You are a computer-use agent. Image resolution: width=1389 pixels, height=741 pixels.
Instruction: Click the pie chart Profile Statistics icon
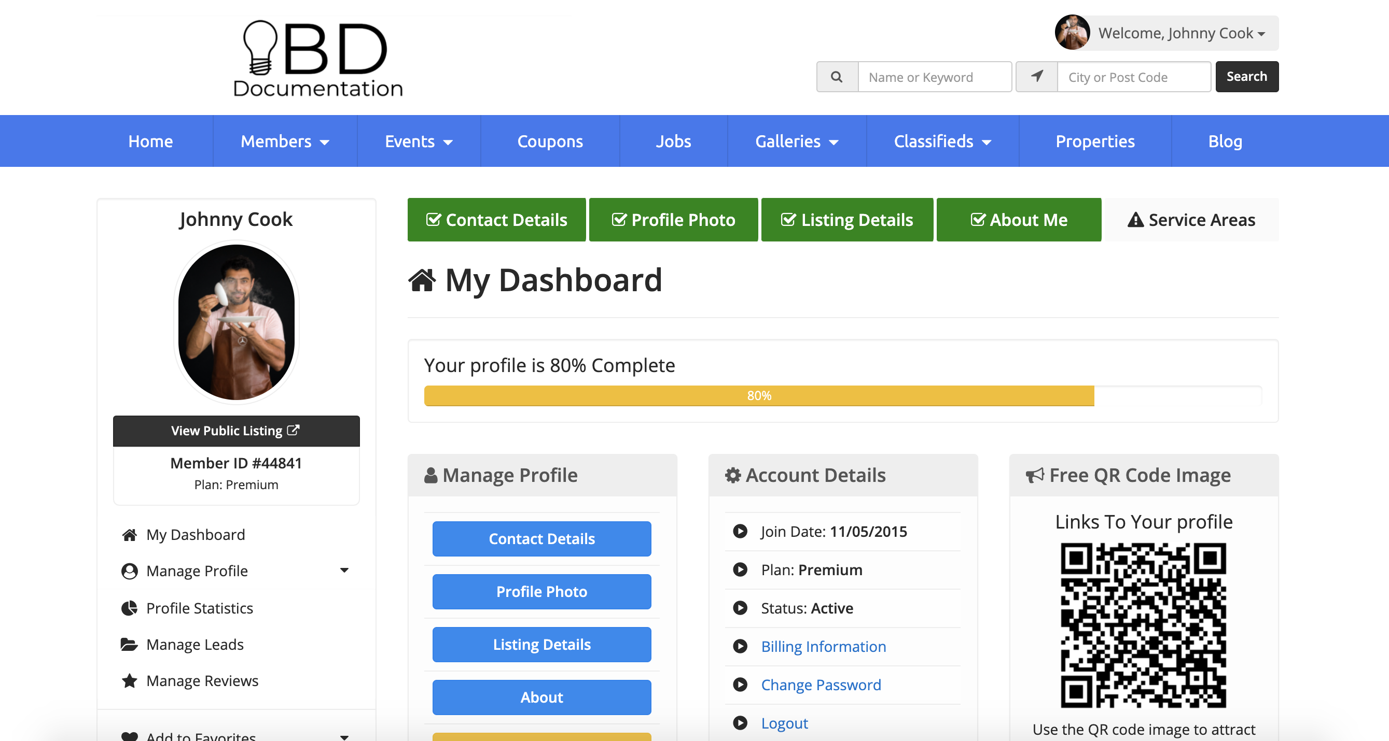point(130,608)
